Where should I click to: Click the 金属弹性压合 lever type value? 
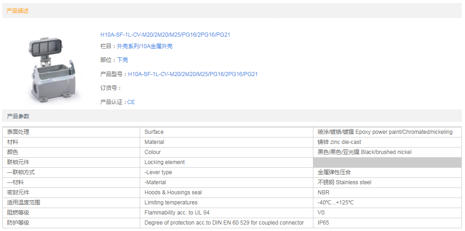[x=334, y=172]
